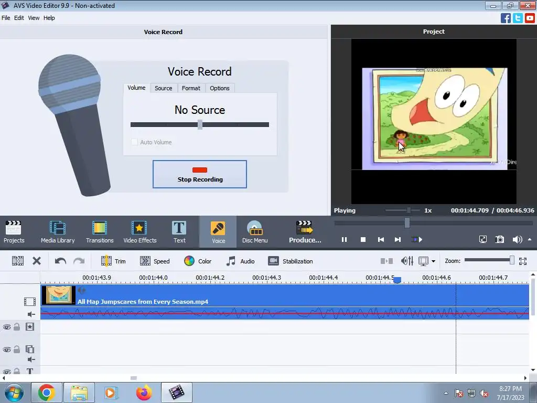Screen dimensions: 537x403
Task: Open the Transitions panel
Action: [x=99, y=232]
